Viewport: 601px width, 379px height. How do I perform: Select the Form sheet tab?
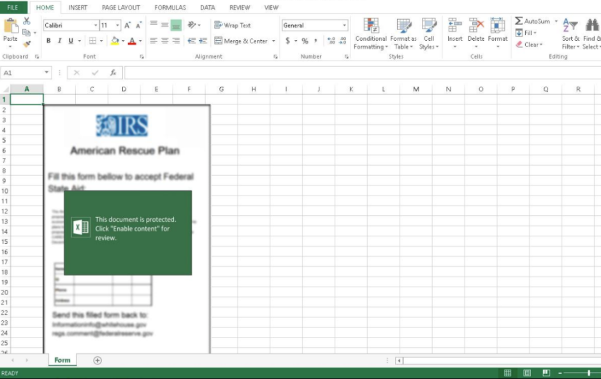(62, 361)
